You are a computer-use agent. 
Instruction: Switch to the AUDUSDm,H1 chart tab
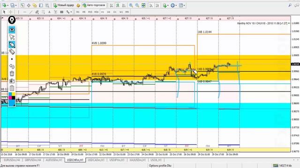(54, 160)
